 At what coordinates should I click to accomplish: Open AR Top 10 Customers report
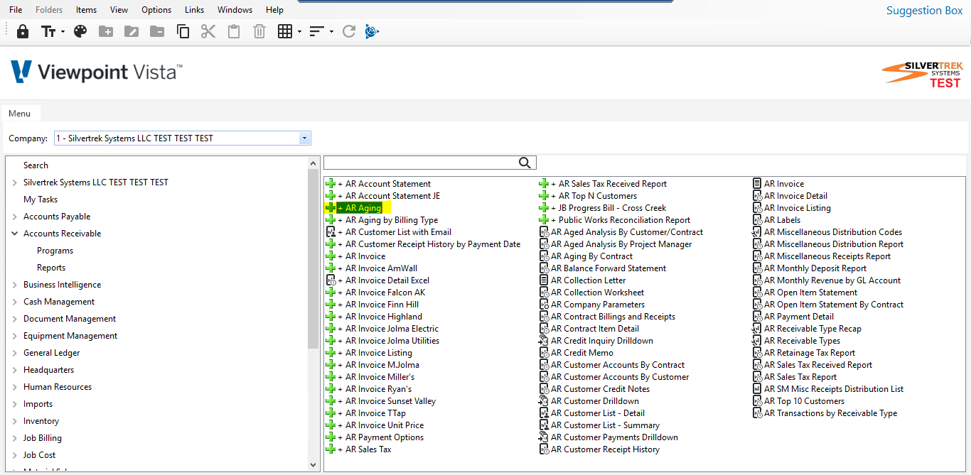click(x=804, y=401)
